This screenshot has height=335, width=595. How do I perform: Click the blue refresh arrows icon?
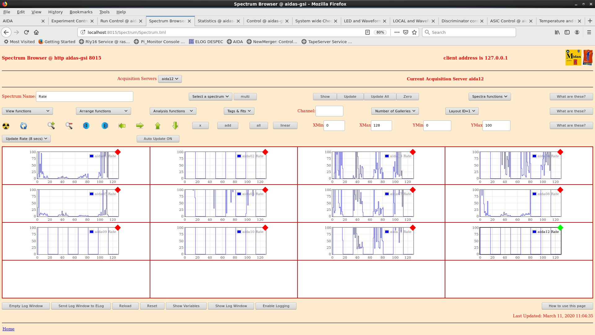pos(24,126)
